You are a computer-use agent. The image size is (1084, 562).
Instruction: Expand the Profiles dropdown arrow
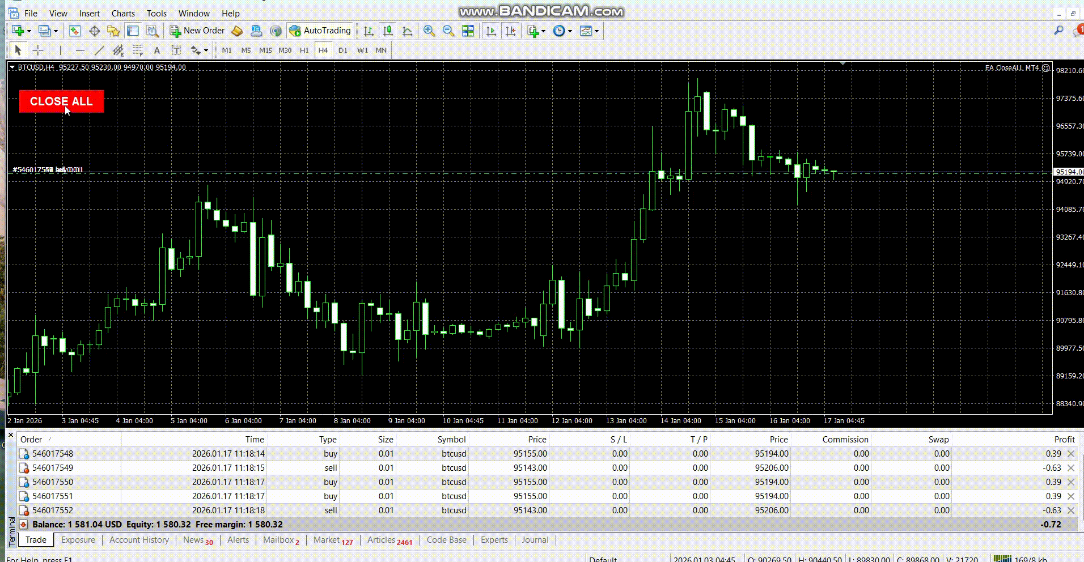pyautogui.click(x=56, y=31)
